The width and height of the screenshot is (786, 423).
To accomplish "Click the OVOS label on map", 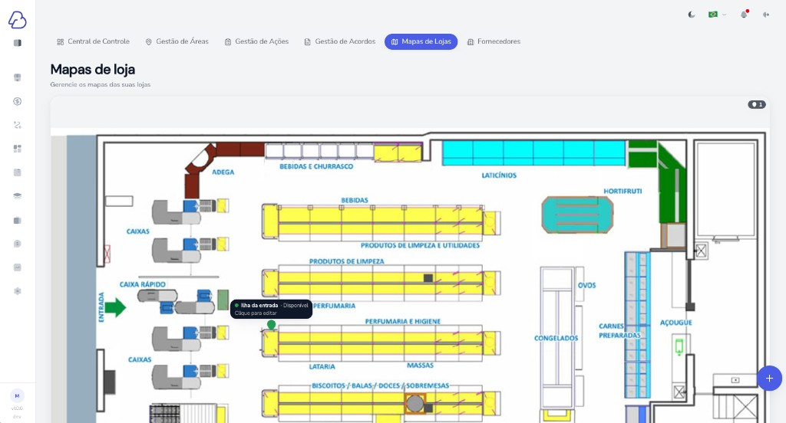I will pyautogui.click(x=586, y=285).
